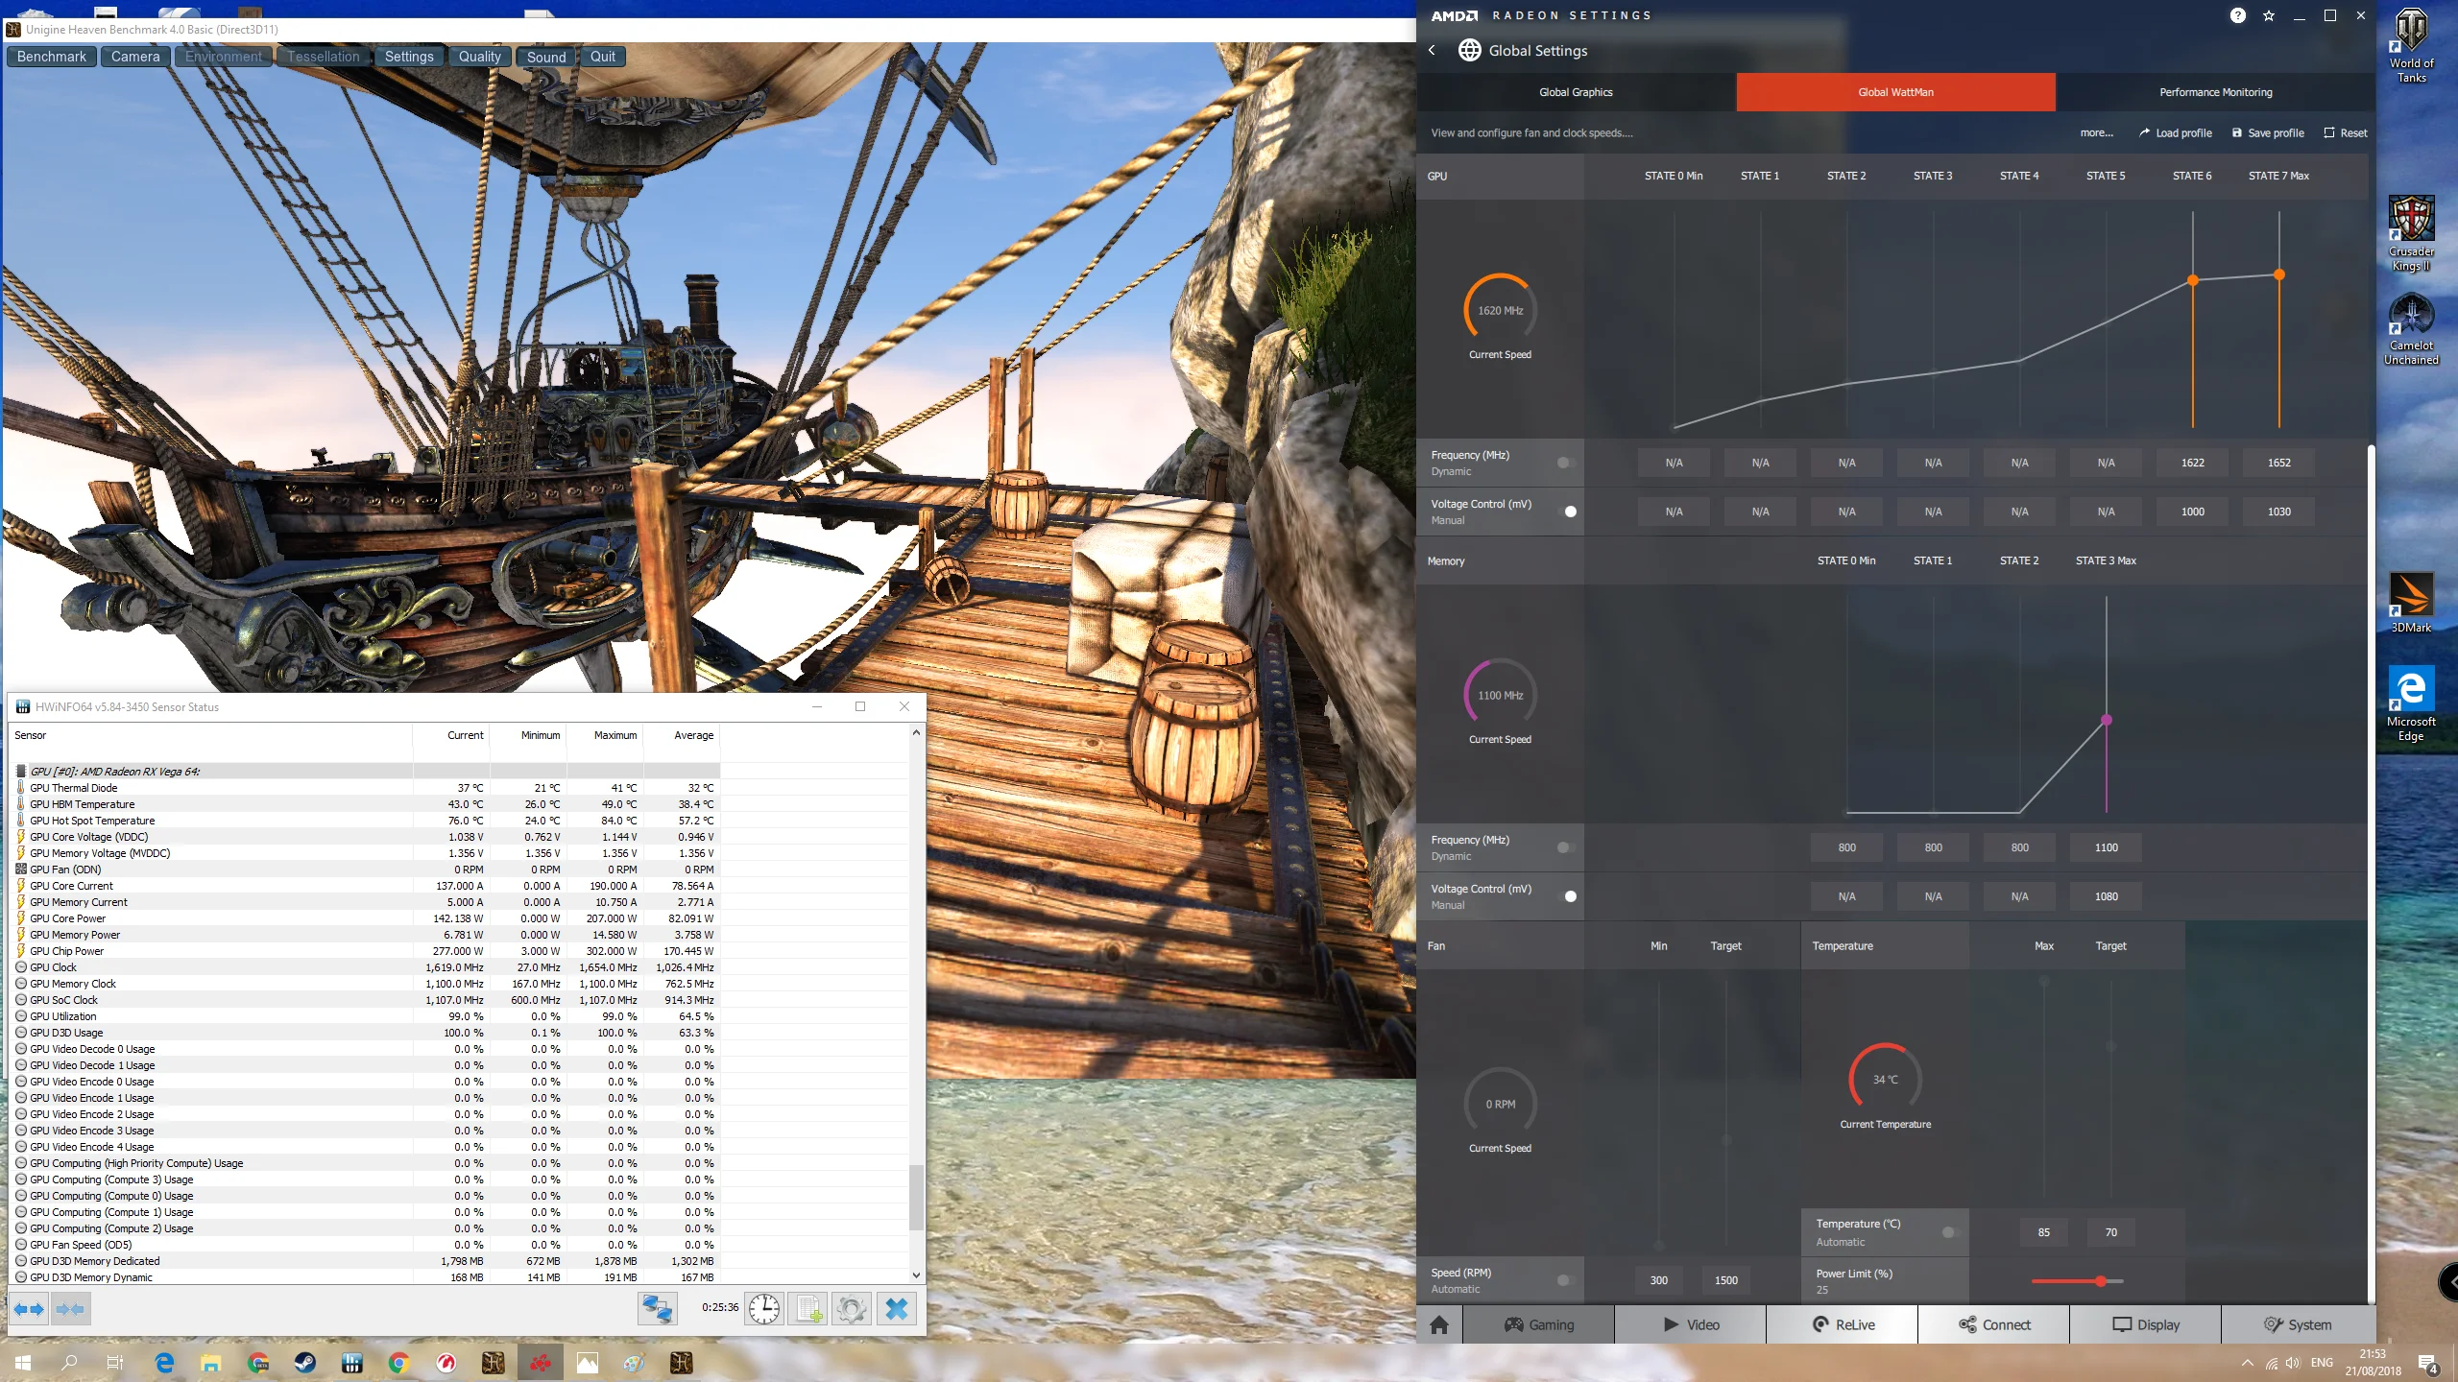Go back with Radeon Settings arrow

pyautogui.click(x=1432, y=50)
